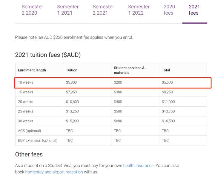Go to the Semester 1 2022 tab
The width and height of the screenshot is (215, 180).
[139, 10]
